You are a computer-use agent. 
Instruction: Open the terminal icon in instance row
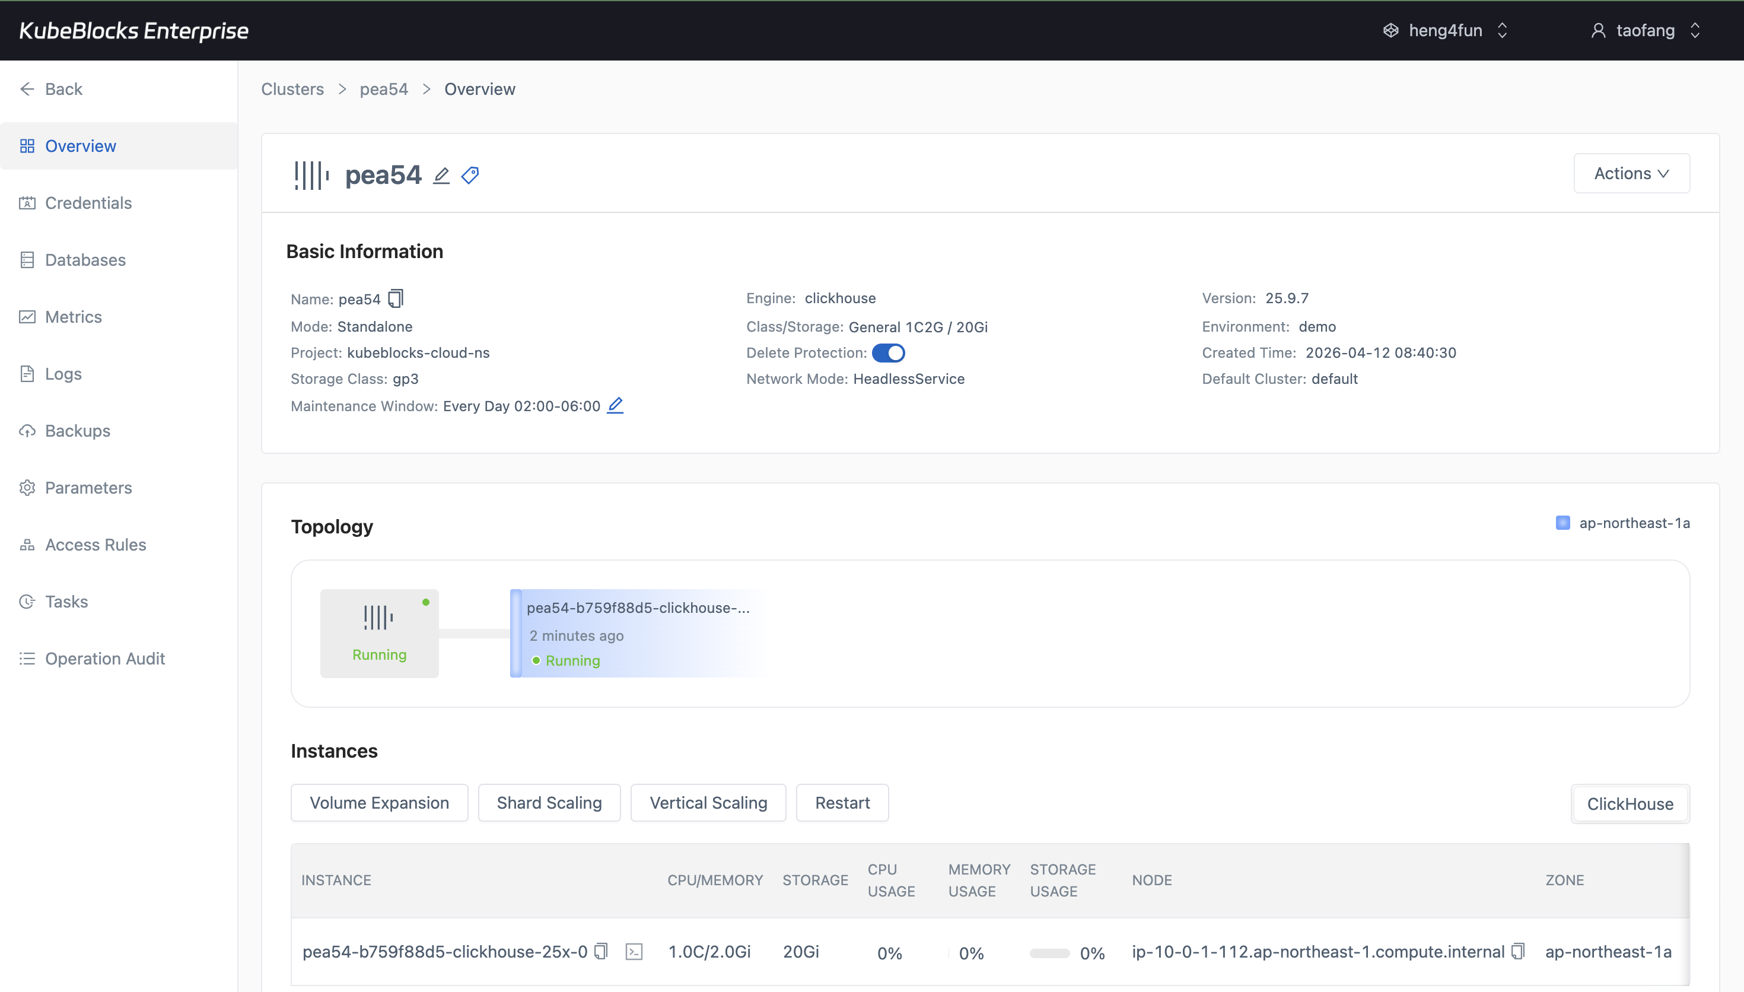coord(634,951)
